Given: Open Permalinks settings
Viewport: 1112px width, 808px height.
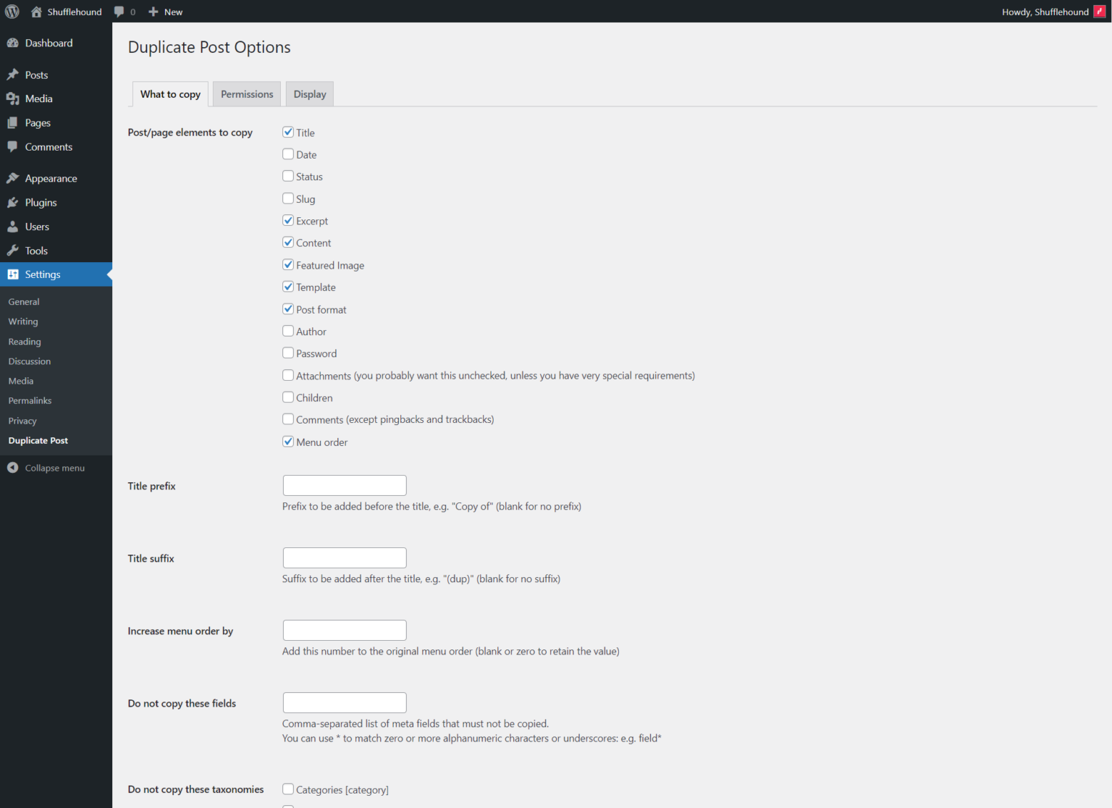Looking at the screenshot, I should (x=30, y=400).
